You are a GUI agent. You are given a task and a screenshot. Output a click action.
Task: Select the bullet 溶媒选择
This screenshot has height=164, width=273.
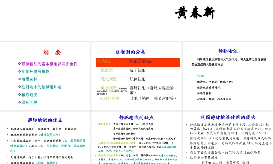[x=28, y=79]
